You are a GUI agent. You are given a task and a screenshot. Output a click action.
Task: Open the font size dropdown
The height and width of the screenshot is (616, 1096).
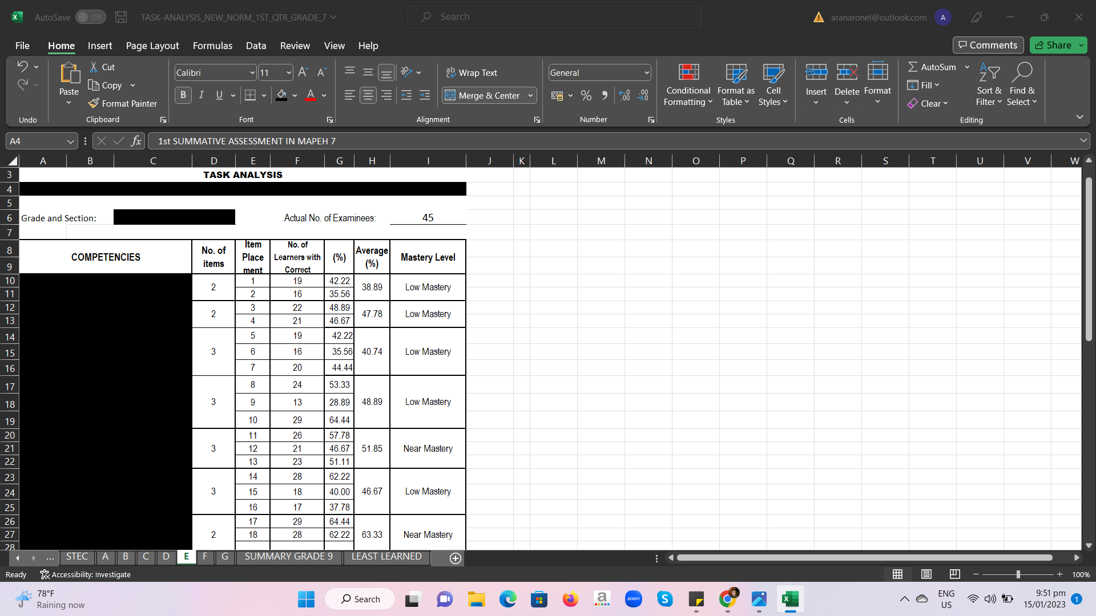click(x=289, y=72)
